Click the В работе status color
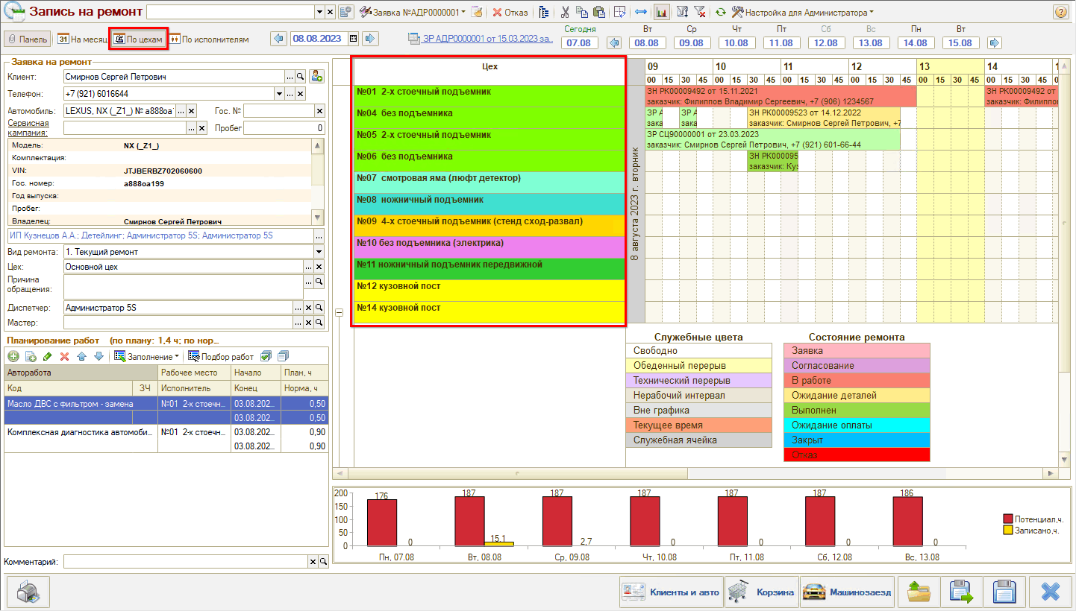This screenshot has width=1076, height=611. (x=857, y=381)
